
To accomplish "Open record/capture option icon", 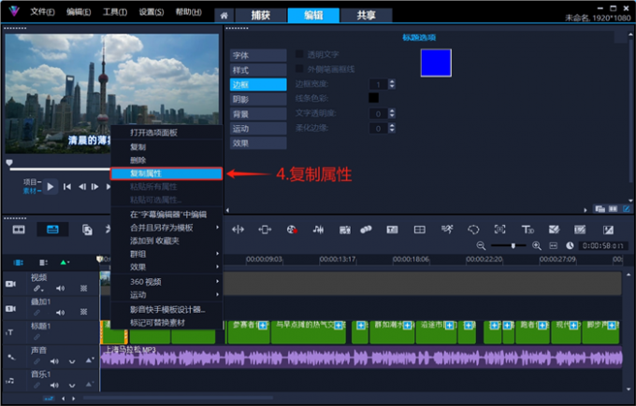I will click(291, 230).
